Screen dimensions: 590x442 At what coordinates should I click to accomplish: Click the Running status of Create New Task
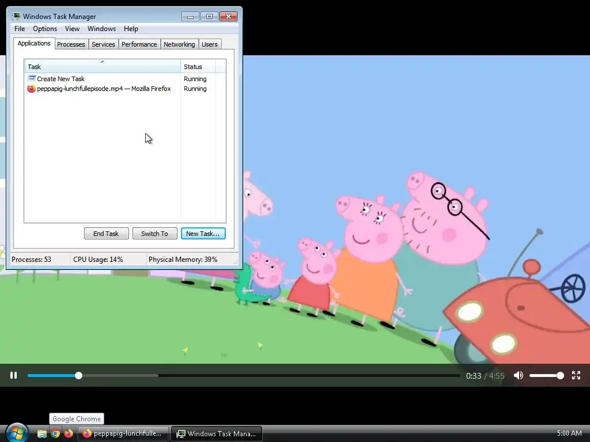195,79
